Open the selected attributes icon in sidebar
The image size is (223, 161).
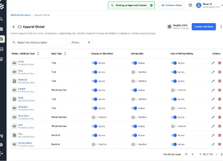(2, 39)
